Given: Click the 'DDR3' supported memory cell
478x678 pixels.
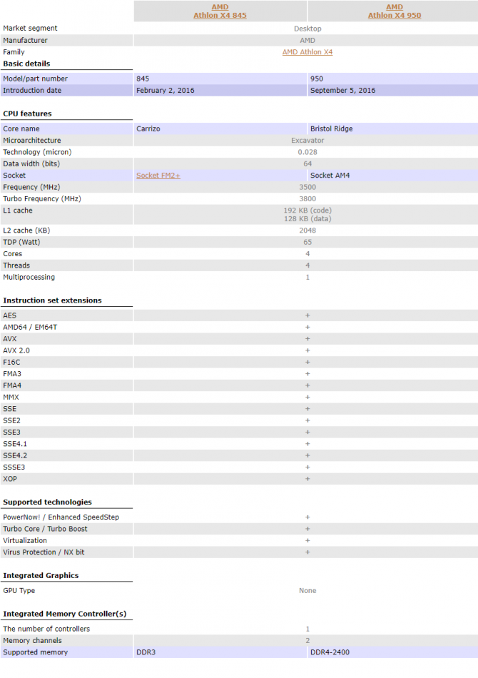Looking at the screenshot, I should (220, 652).
